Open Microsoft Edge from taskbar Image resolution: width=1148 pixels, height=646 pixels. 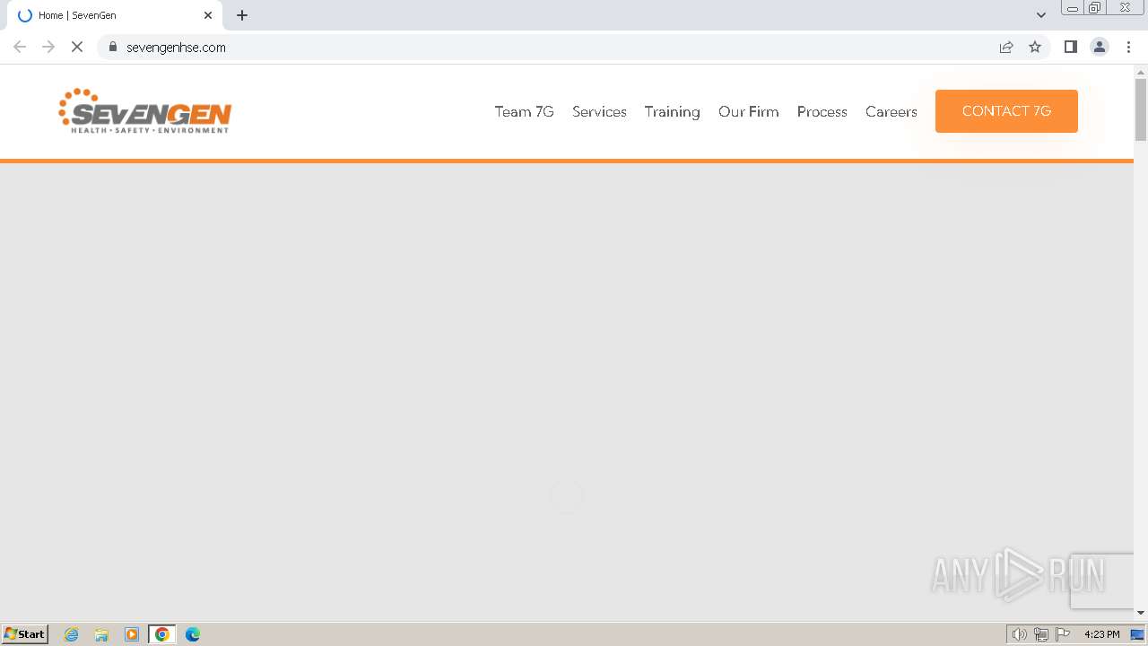pyautogui.click(x=193, y=634)
